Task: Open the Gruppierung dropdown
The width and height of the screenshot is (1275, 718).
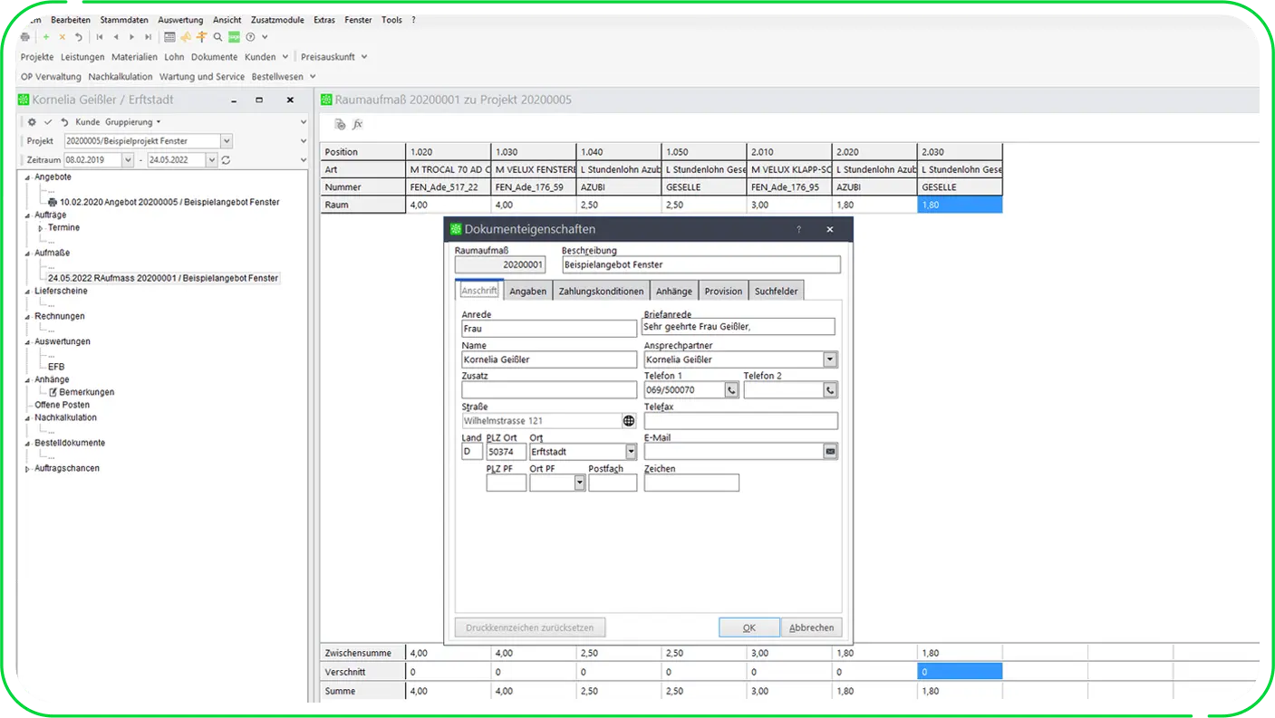Action: [x=133, y=122]
